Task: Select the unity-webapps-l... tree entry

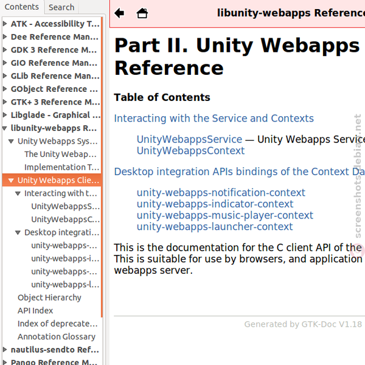Action: click(65, 285)
